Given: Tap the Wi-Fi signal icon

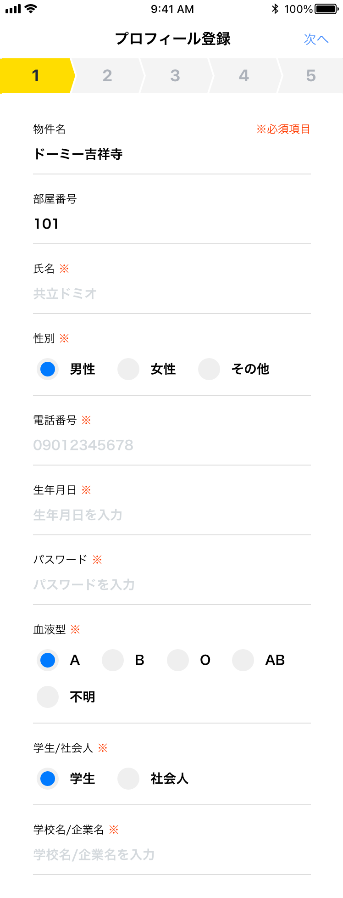Looking at the screenshot, I should (31, 9).
